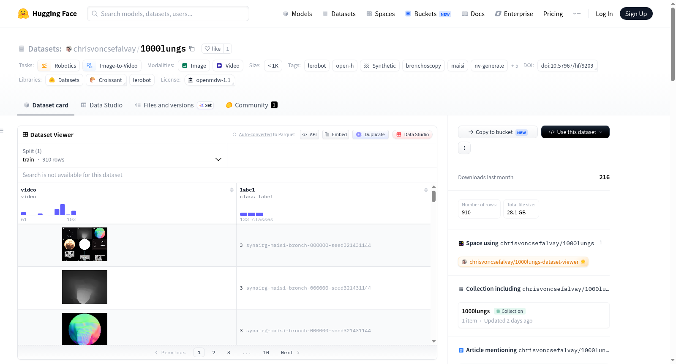Like the 1000lungs dataset
The height and width of the screenshot is (364, 676).
(213, 49)
